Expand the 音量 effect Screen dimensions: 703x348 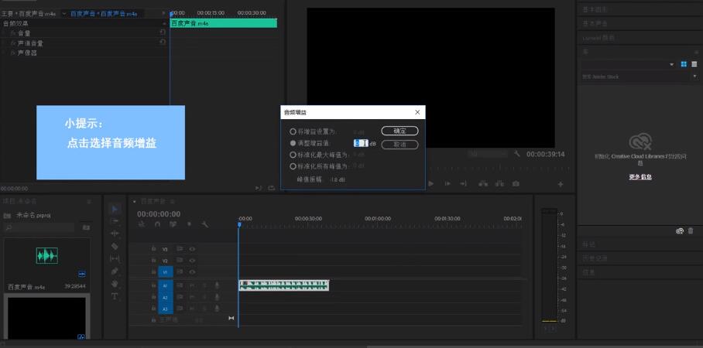click(5, 32)
